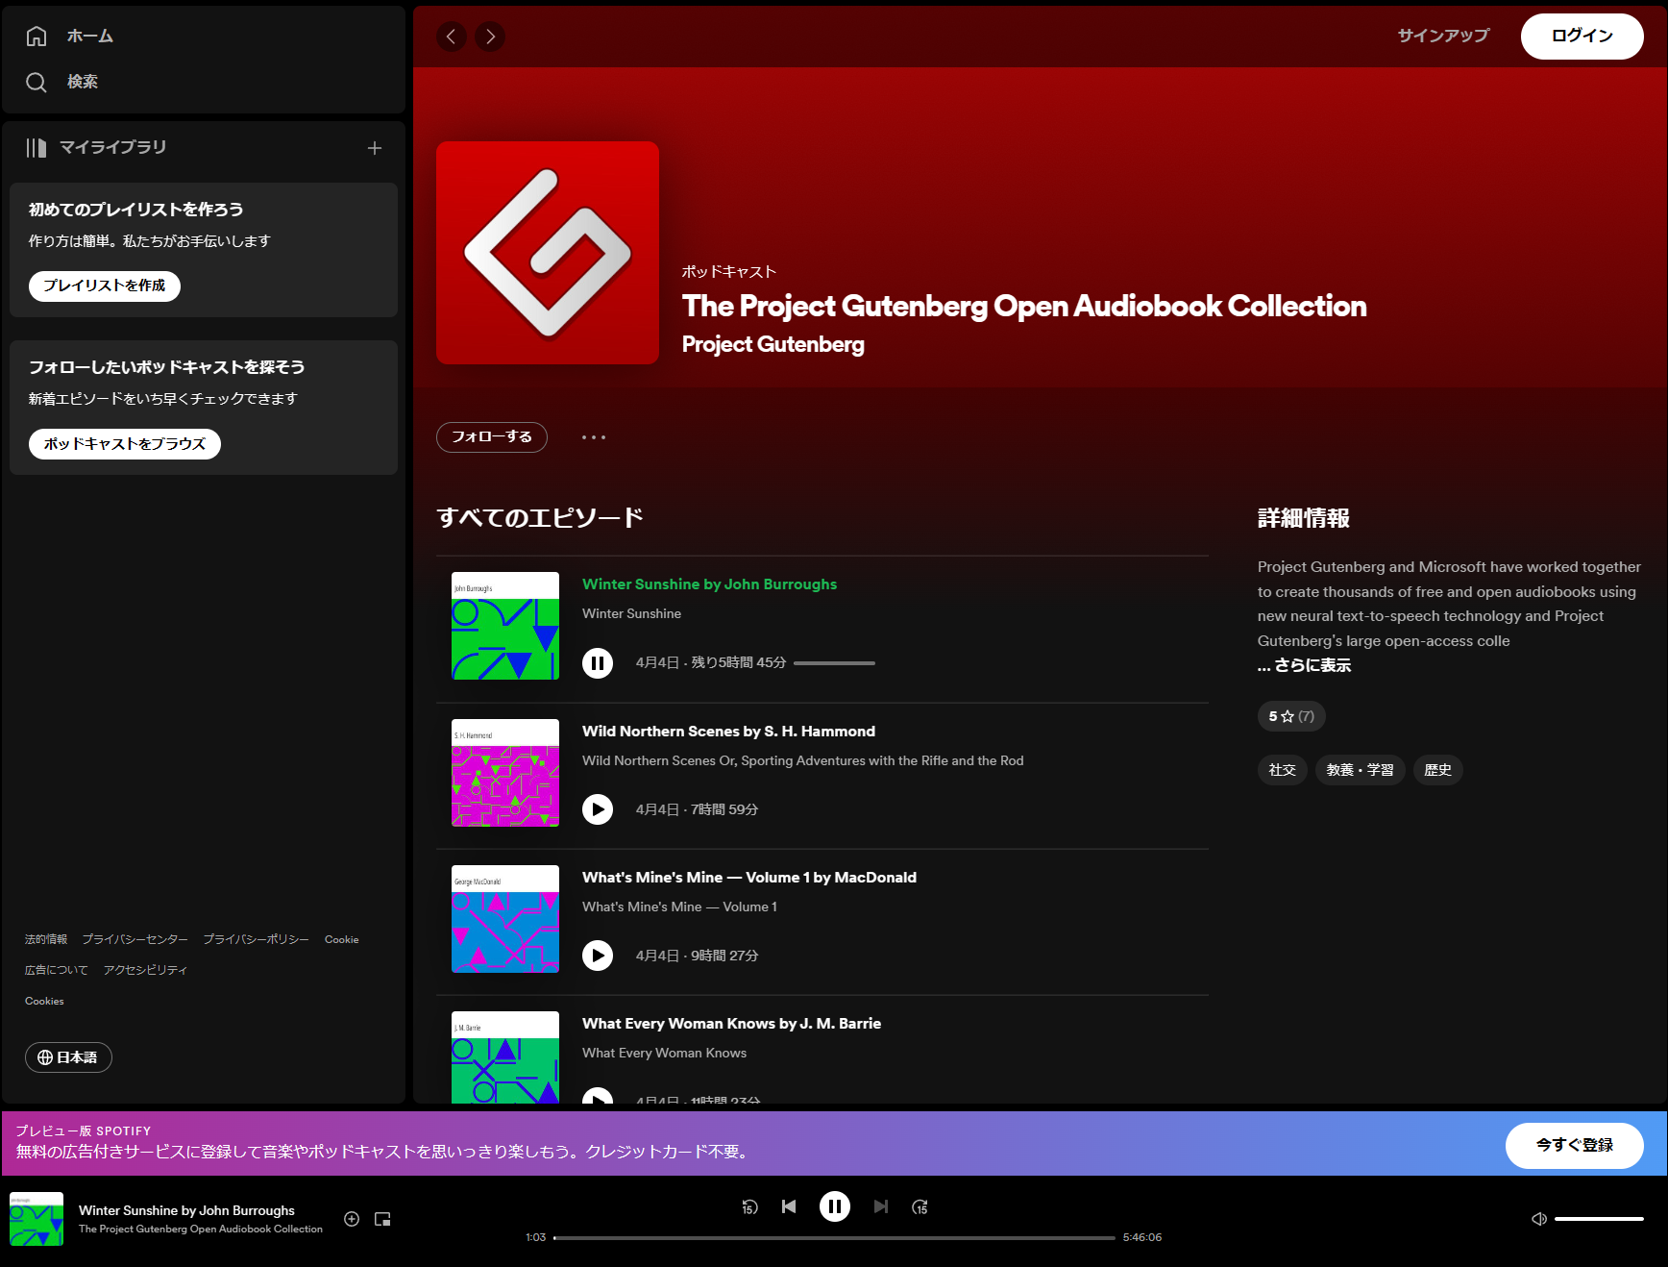The width and height of the screenshot is (1668, 1267).
Task: Sign up via the 今すぐ登録 banner button
Action: (1573, 1145)
